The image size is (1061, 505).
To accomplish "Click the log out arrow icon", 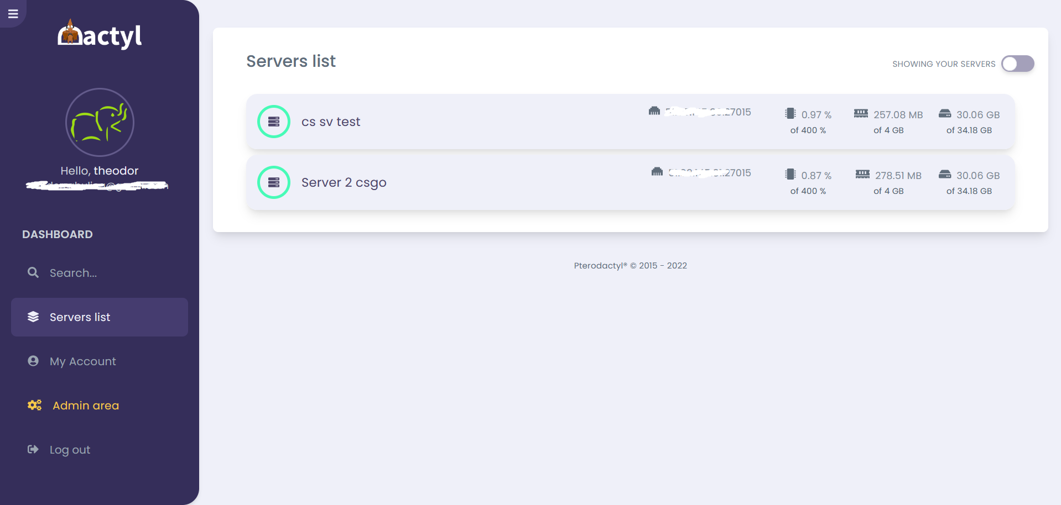I will tap(33, 449).
